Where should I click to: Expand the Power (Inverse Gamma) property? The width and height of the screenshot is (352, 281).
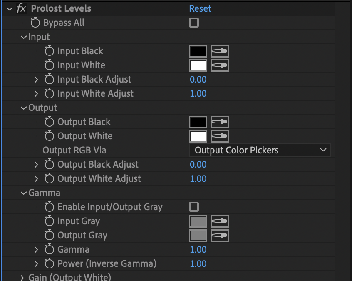pyautogui.click(x=36, y=263)
